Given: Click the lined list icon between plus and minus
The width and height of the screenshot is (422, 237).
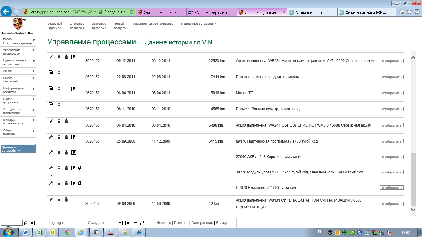Looking at the screenshot, I should point(128,223).
